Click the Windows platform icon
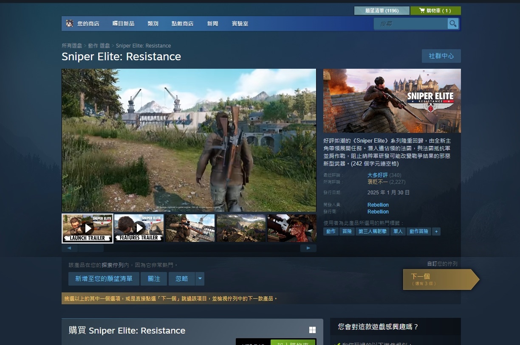520x345 pixels. (x=312, y=330)
